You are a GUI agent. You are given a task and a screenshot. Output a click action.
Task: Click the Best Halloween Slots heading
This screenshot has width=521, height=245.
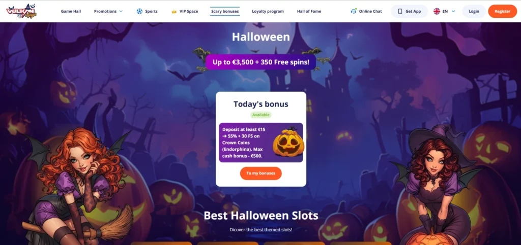[261, 216]
